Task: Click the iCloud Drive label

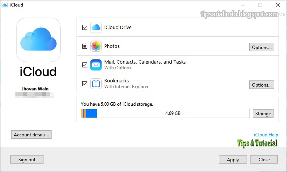Action: (118, 27)
